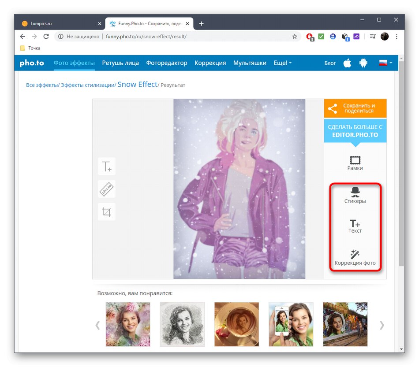Go back in browser history
419x367 pixels.
pos(22,37)
